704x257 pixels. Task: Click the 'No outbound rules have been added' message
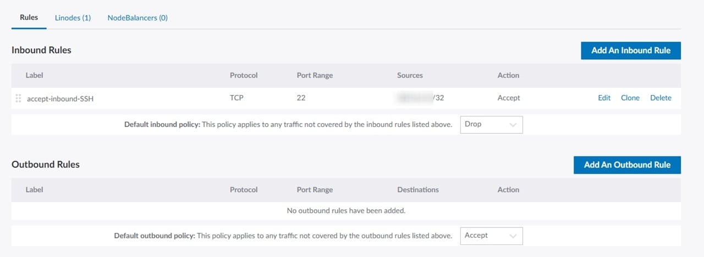click(346, 210)
